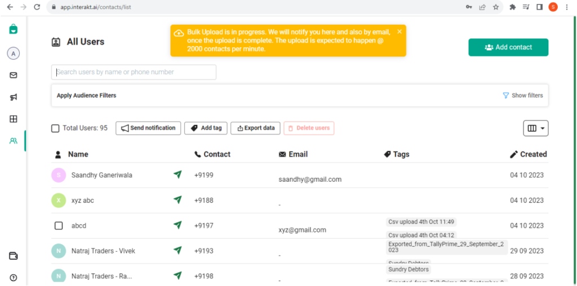Open the templates grid icon in sidebar
Viewport: 577px width, 286px height.
coord(14,119)
